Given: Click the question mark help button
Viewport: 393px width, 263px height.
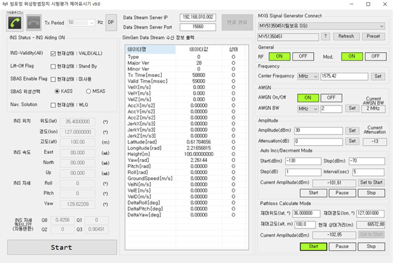Looking at the screenshot, I should [x=325, y=36].
